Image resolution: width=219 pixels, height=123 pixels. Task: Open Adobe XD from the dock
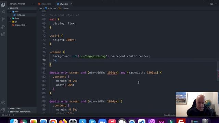162,121
